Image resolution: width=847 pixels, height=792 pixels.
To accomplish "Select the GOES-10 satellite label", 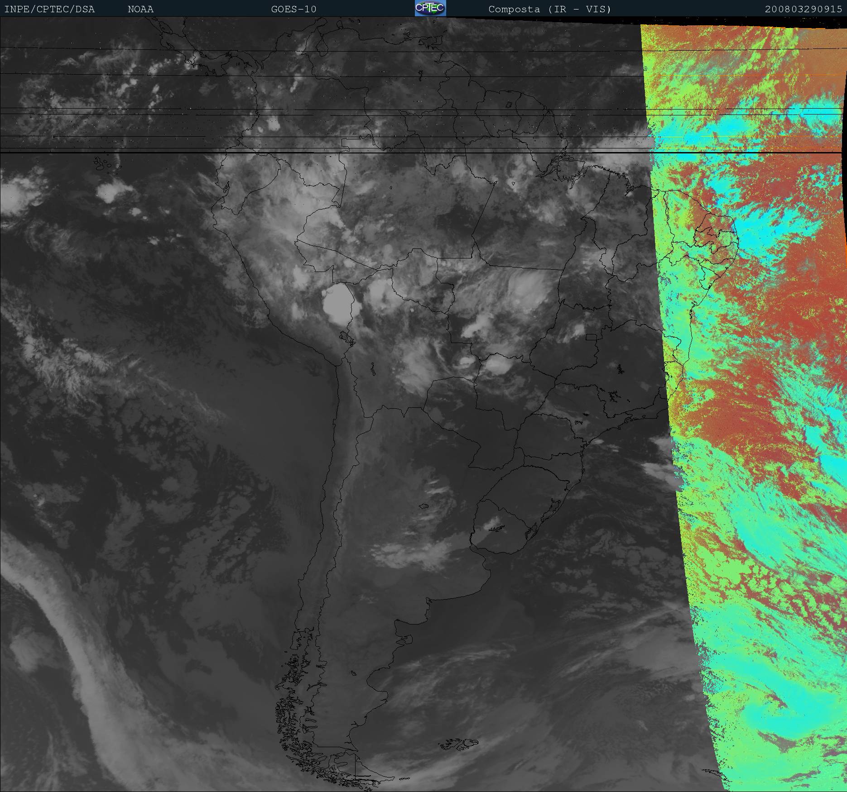I will pos(294,9).
